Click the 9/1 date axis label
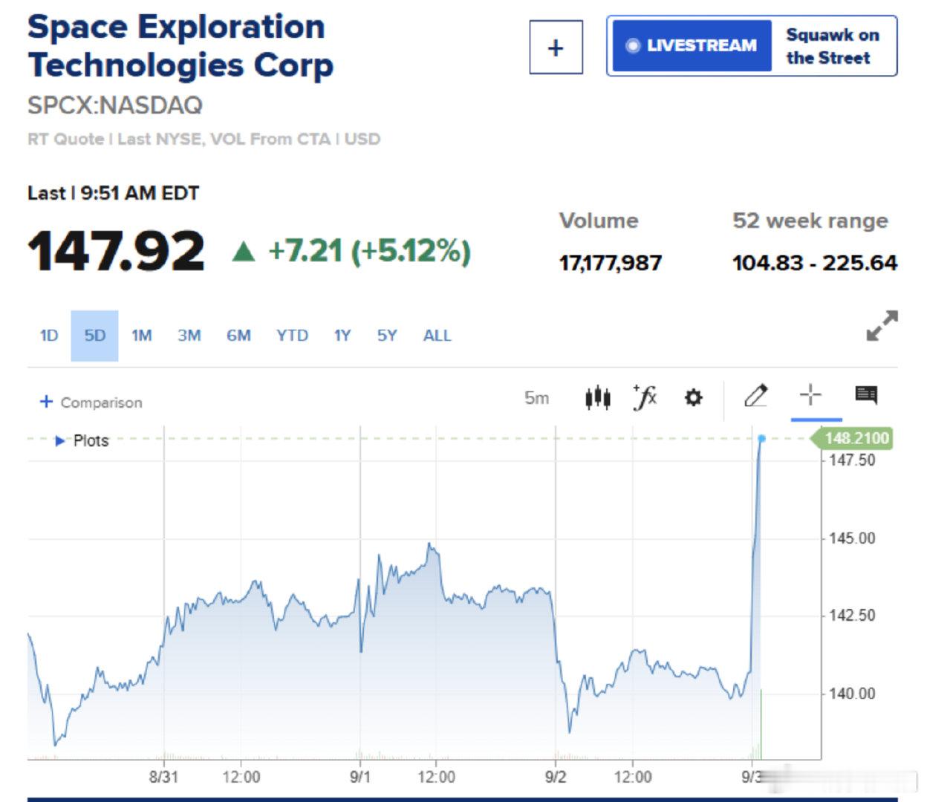 coord(360,777)
